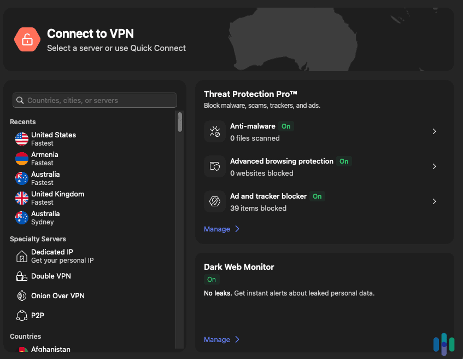Select the Dedicated IP specialty server icon
The height and width of the screenshot is (359, 463).
pos(21,256)
